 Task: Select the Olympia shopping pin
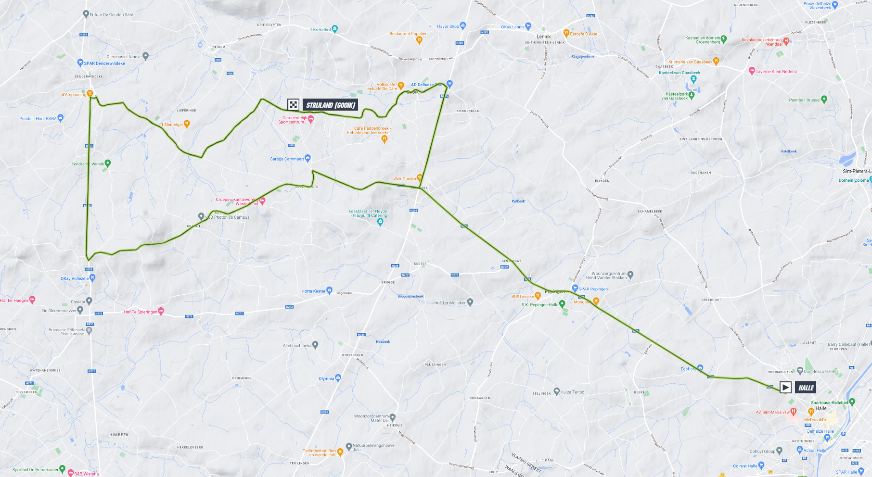coord(338,378)
